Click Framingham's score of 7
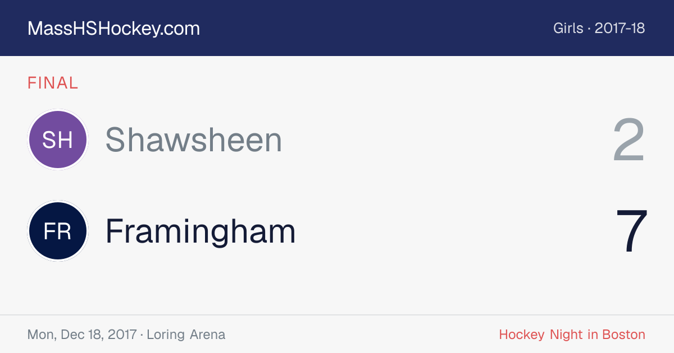 click(x=632, y=231)
